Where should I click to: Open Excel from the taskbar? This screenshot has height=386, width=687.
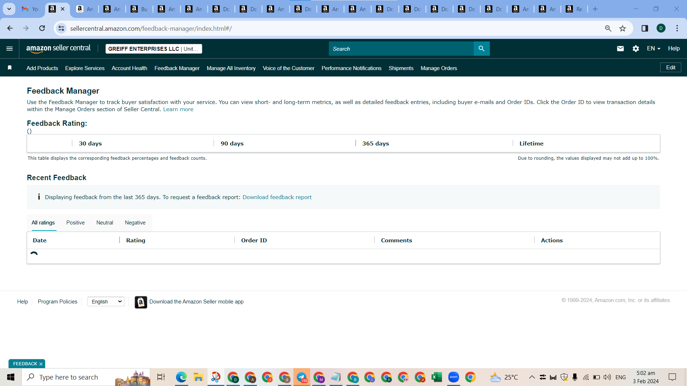[x=437, y=377]
